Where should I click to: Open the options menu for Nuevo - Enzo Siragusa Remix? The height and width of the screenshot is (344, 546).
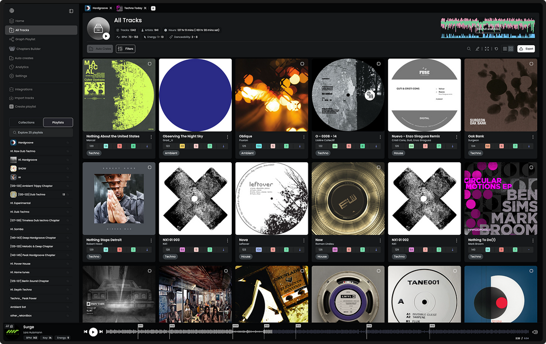[457, 137]
